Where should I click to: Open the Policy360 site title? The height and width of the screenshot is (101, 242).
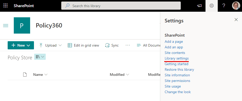(x=49, y=25)
